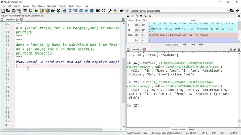Screen dimensions: 241x135
Task: Open the File menu
Action: click(x=3, y=6)
